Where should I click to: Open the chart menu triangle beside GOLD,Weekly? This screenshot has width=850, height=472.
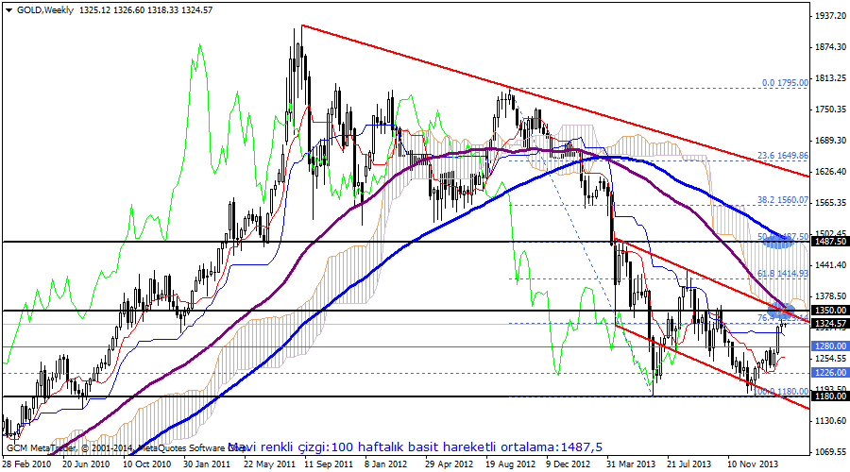(8, 9)
